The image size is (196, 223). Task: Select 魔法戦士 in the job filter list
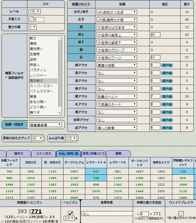(43, 81)
